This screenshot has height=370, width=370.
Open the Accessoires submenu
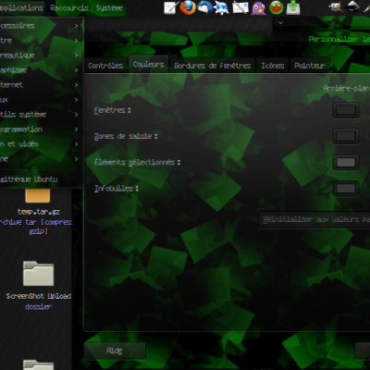tap(42, 26)
